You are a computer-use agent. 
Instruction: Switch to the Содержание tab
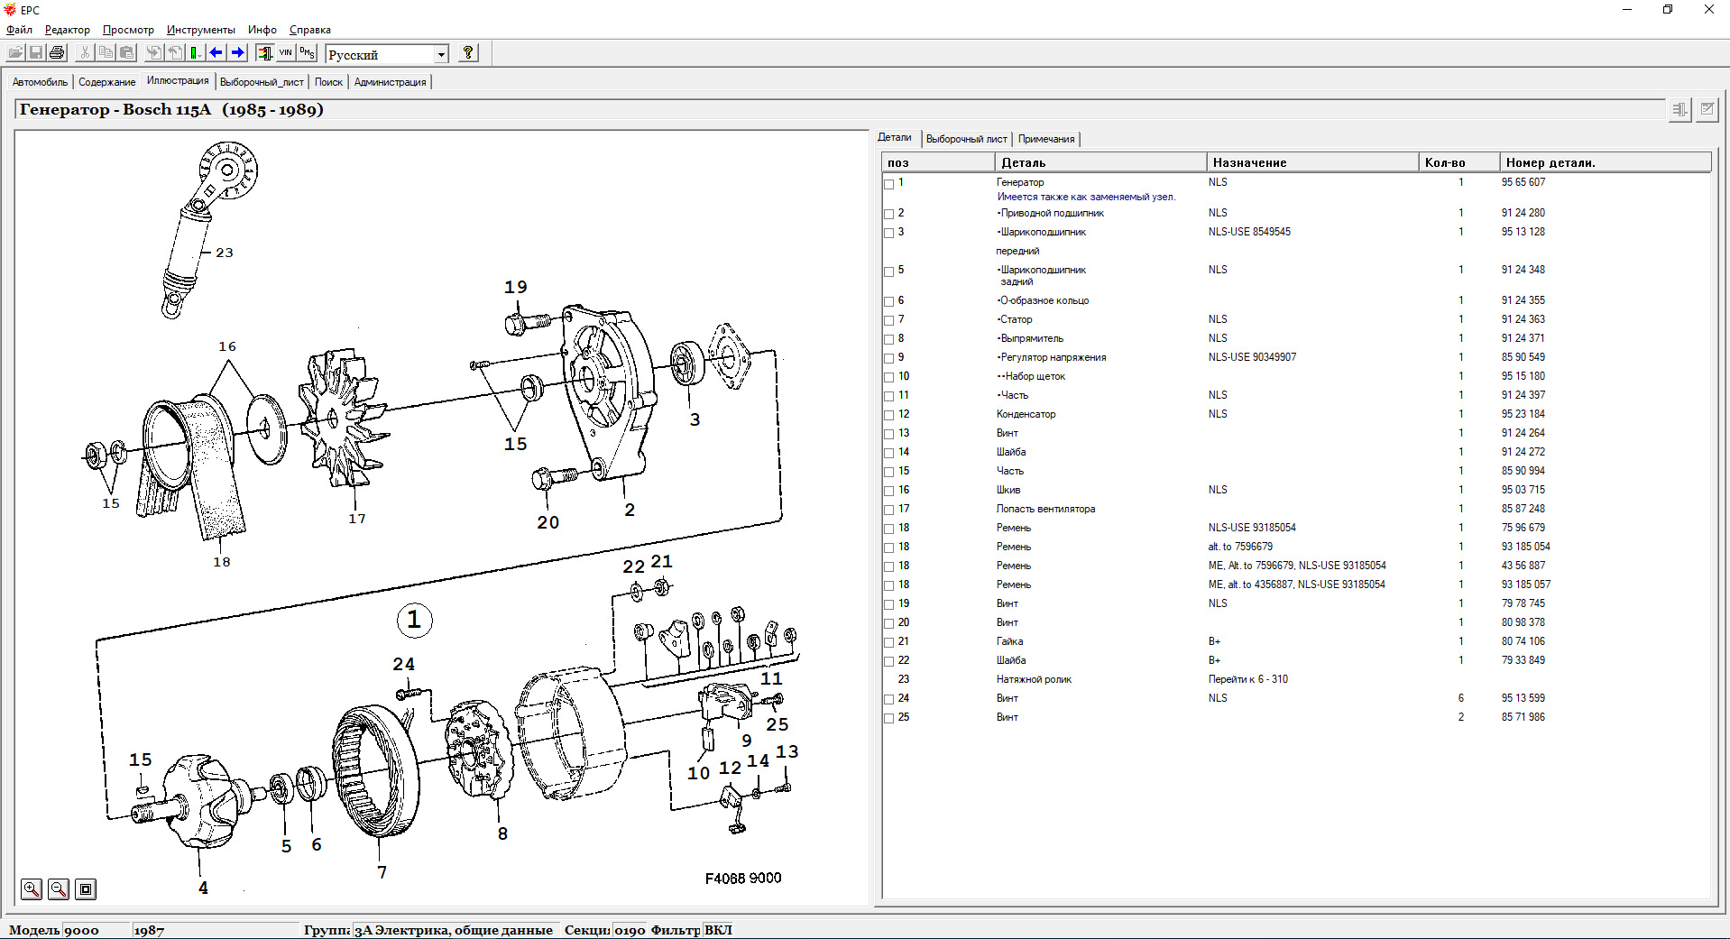click(107, 82)
